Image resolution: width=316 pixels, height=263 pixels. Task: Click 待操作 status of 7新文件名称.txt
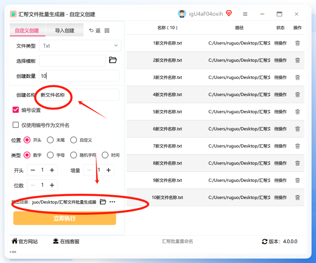(x=280, y=146)
